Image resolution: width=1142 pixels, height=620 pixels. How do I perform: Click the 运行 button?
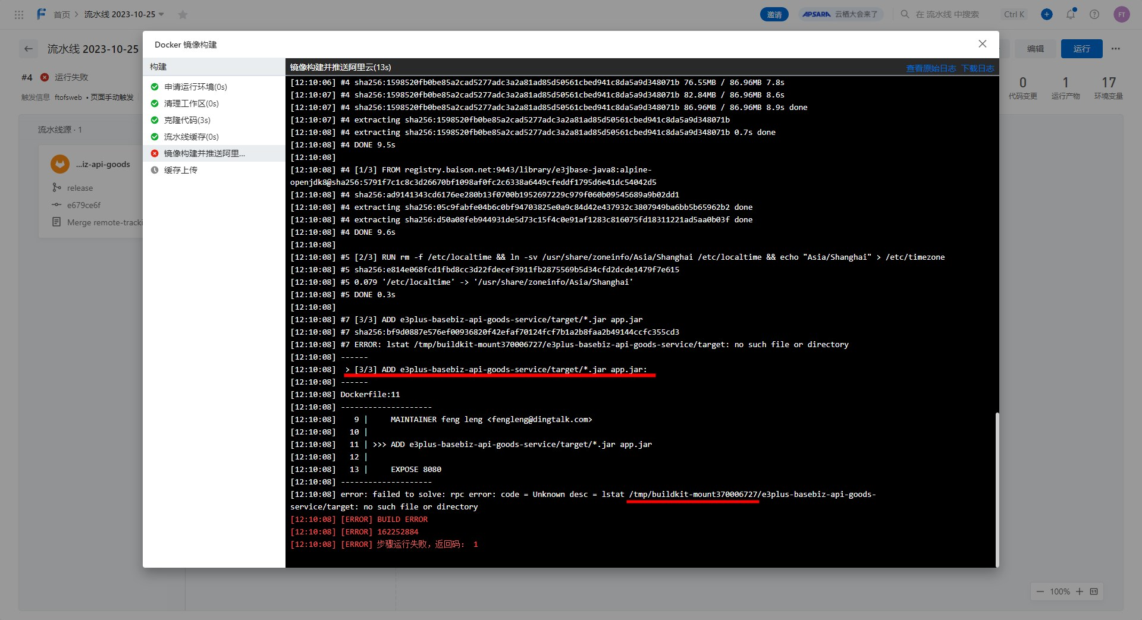pyautogui.click(x=1081, y=49)
